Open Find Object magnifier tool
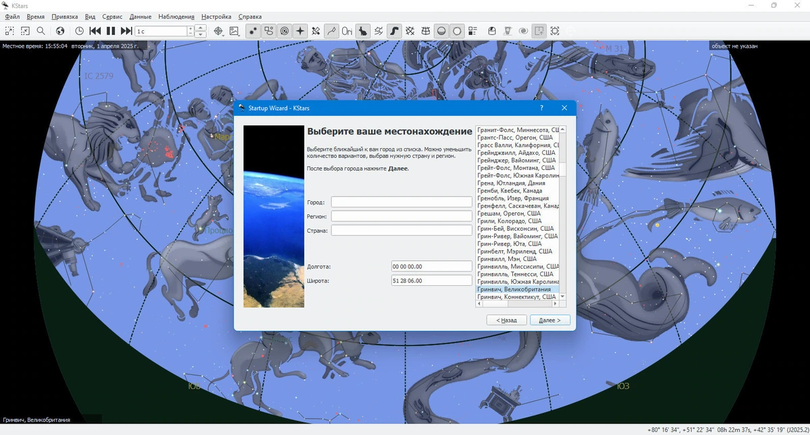Screen dimensions: 810x435 [41, 31]
